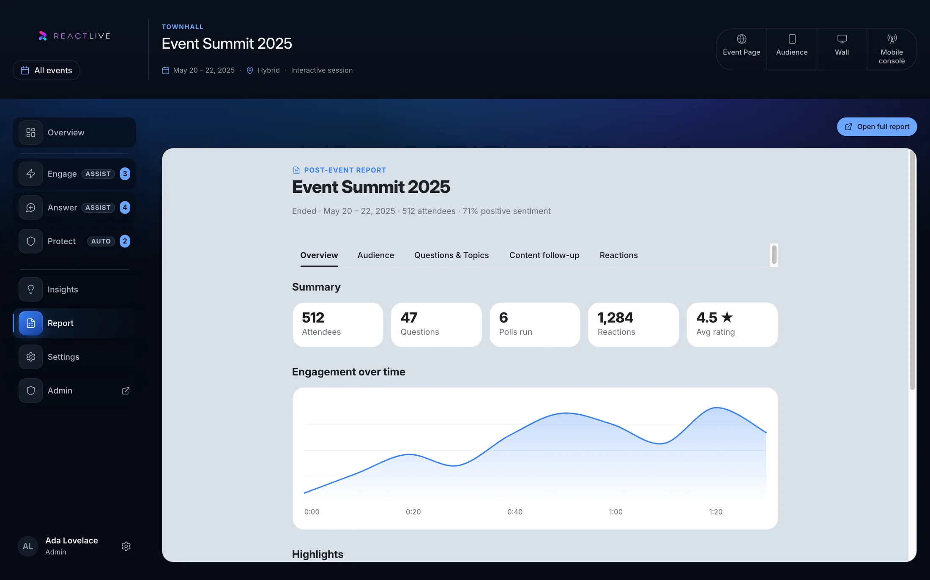Viewport: 930px width, 580px height.
Task: Click the 4.5 star Avg rating card
Action: coord(732,325)
